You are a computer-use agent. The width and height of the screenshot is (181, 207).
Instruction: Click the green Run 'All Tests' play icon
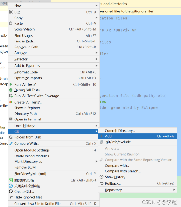click(11, 84)
